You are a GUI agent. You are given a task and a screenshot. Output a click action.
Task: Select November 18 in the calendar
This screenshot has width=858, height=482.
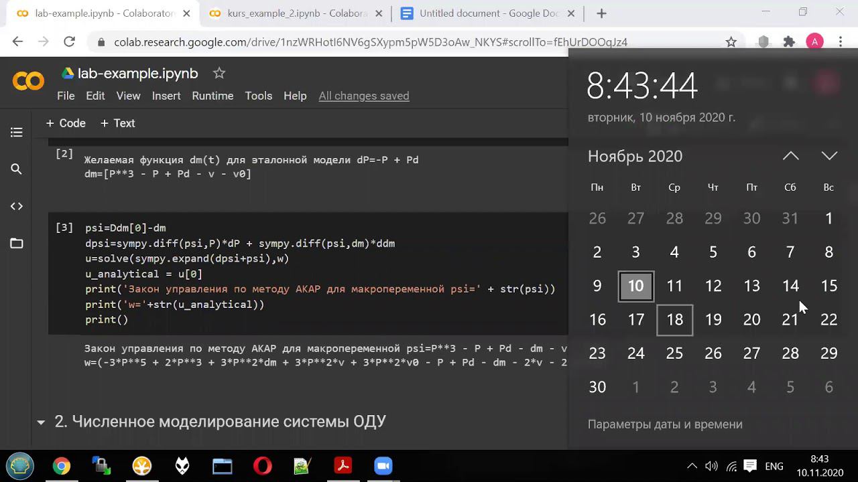click(x=674, y=320)
